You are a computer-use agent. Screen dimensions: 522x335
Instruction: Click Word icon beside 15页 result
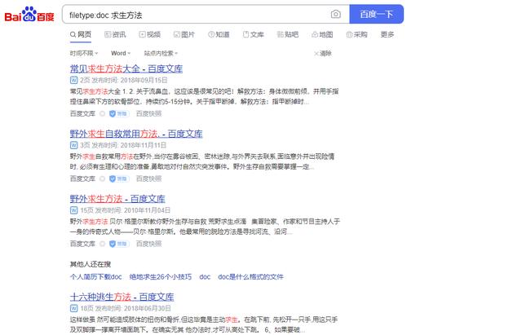click(73, 210)
